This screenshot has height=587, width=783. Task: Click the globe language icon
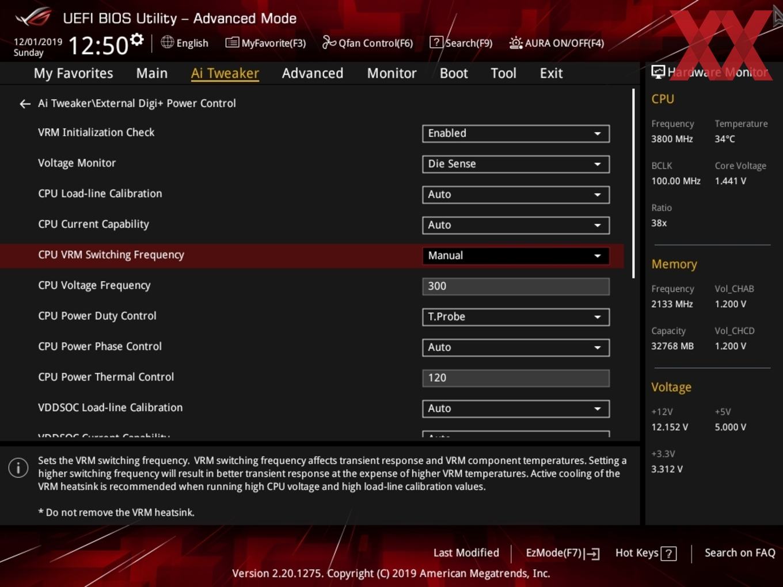tap(167, 42)
